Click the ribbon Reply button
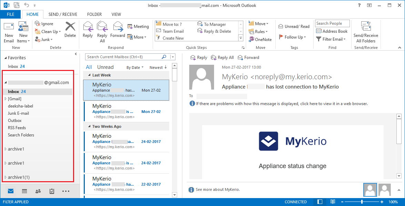The image size is (405, 206). click(x=88, y=30)
